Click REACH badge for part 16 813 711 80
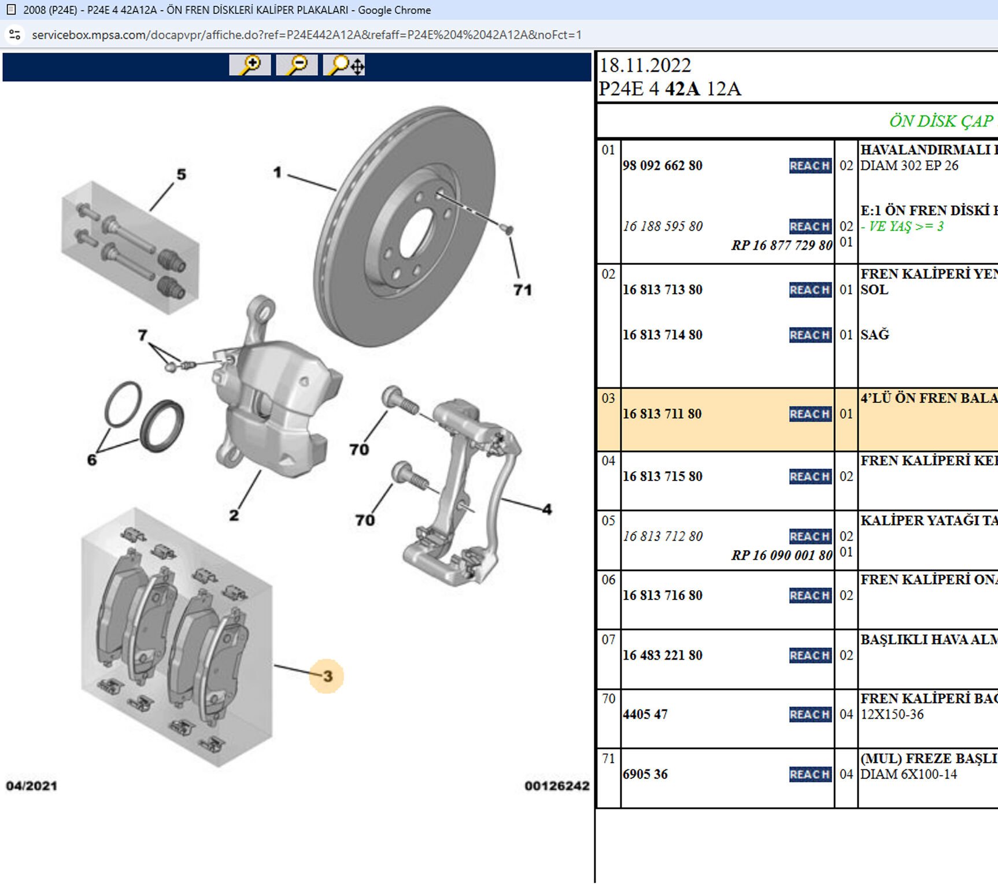This screenshot has height=888, width=998. coord(810,414)
